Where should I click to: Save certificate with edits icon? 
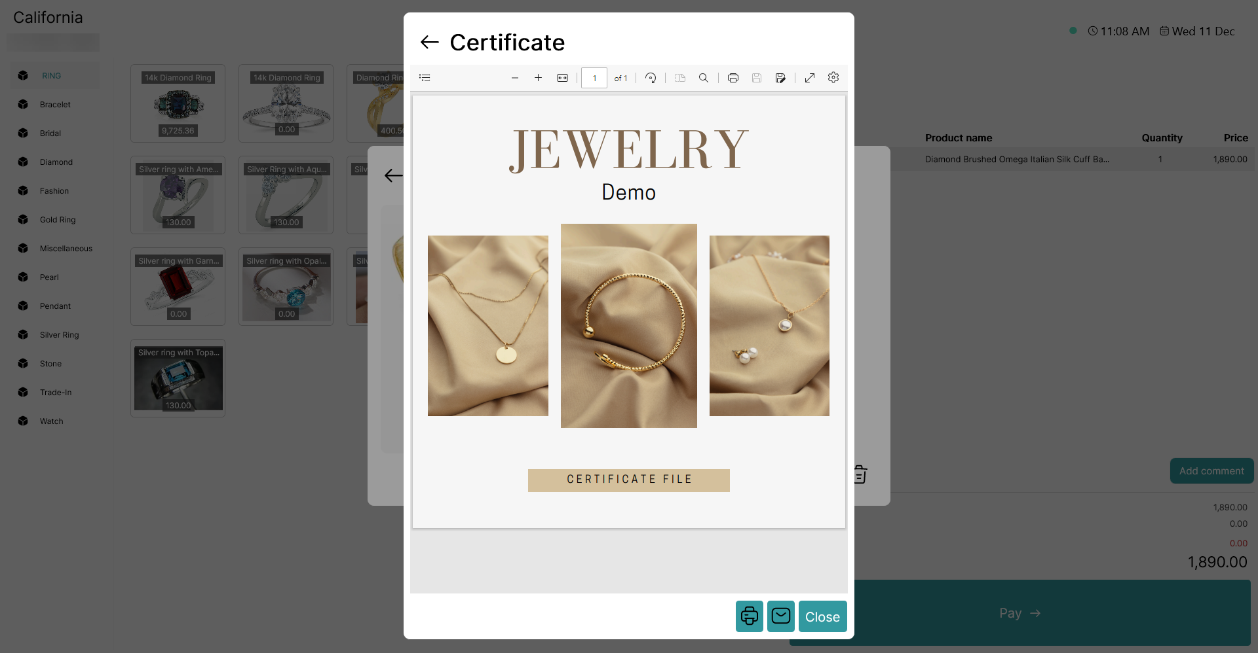[780, 78]
